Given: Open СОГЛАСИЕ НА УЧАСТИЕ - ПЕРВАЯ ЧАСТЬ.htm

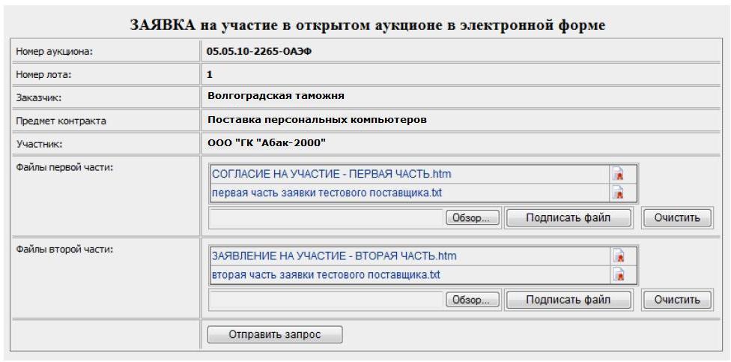Looking at the screenshot, I should click(332, 175).
